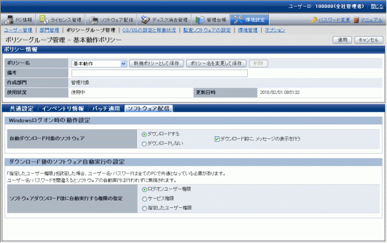
Task: Click the 管理台帳 ledger book icon
Action: [x=199, y=20]
